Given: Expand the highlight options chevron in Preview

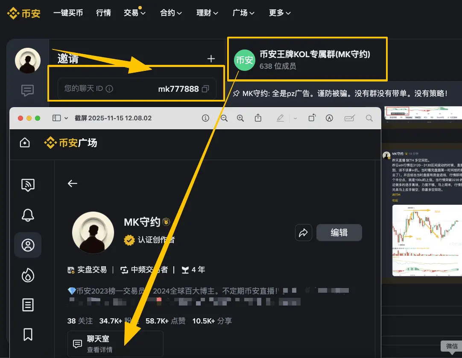Looking at the screenshot, I should pyautogui.click(x=295, y=118).
